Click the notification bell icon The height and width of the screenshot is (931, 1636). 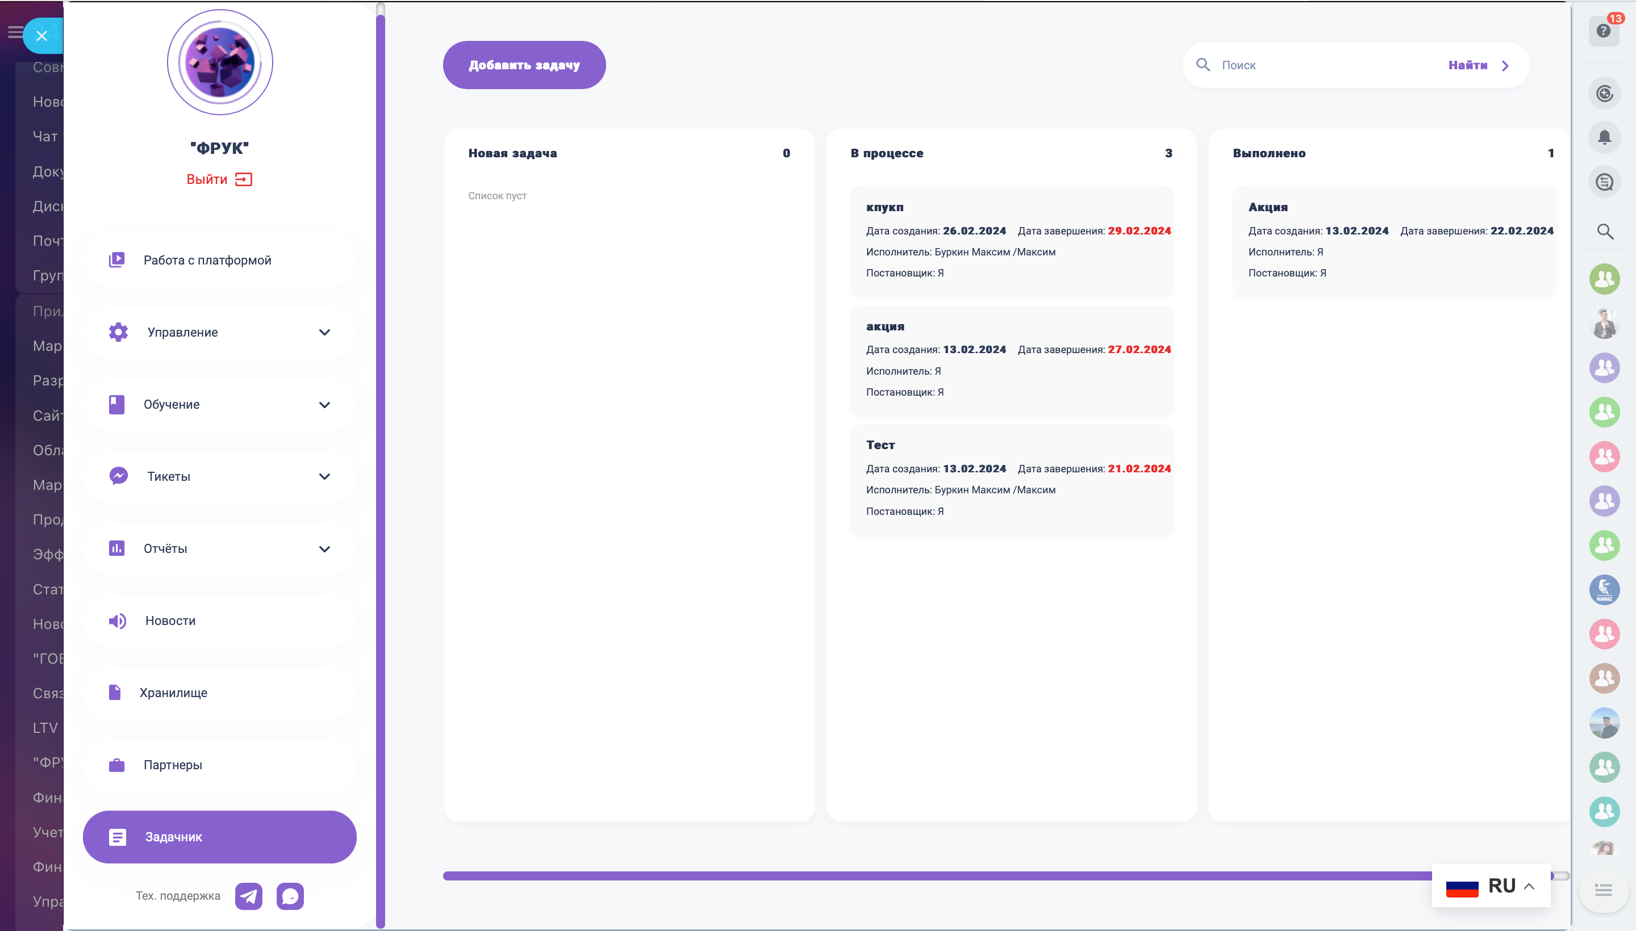[x=1604, y=137]
